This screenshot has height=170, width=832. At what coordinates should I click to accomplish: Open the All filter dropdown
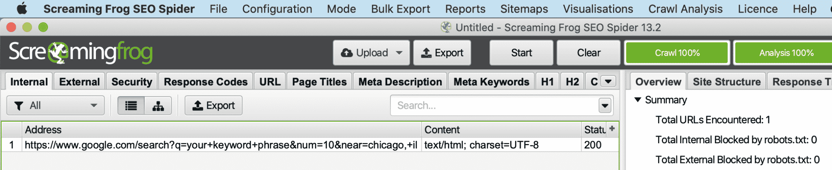(56, 106)
